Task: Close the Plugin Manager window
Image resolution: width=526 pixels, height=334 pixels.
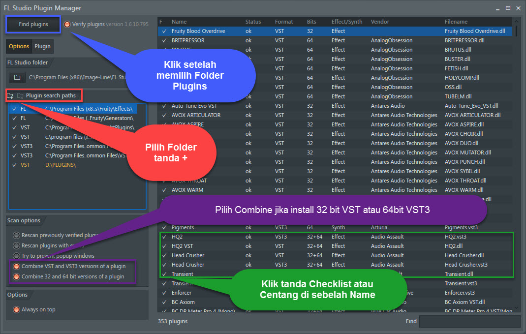Action: tap(518, 8)
